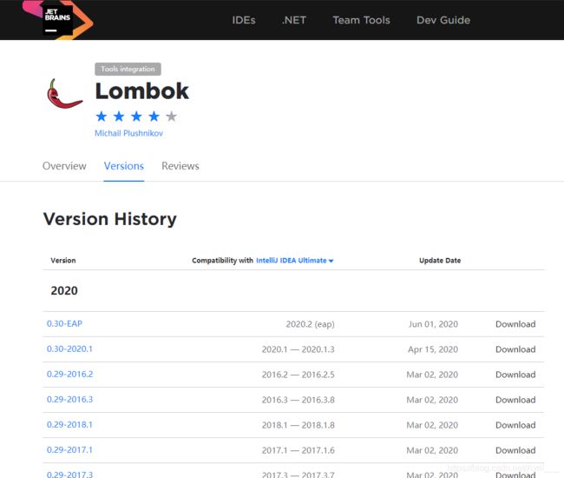Click the Apr 15, 2020 update date

433,349
